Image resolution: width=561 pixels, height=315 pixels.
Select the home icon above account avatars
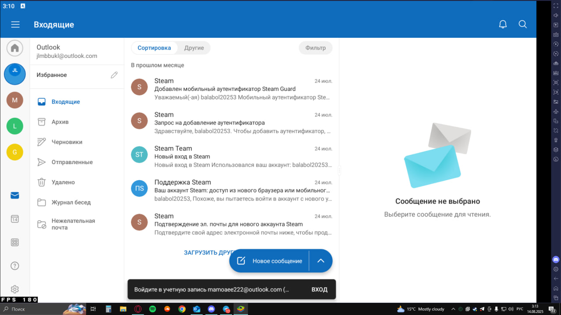(x=15, y=48)
